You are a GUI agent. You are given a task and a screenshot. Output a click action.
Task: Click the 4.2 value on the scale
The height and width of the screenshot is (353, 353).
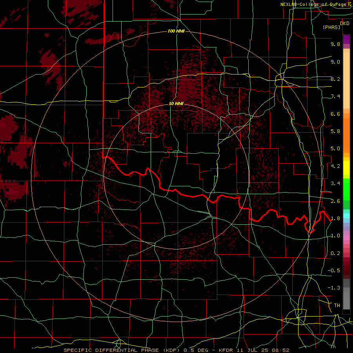[335, 166]
